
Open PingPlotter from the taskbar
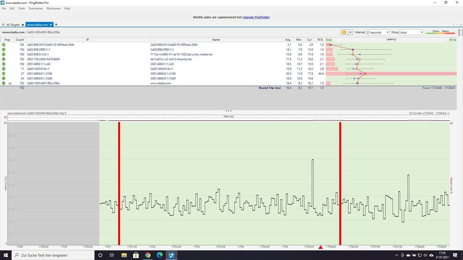tap(171, 255)
